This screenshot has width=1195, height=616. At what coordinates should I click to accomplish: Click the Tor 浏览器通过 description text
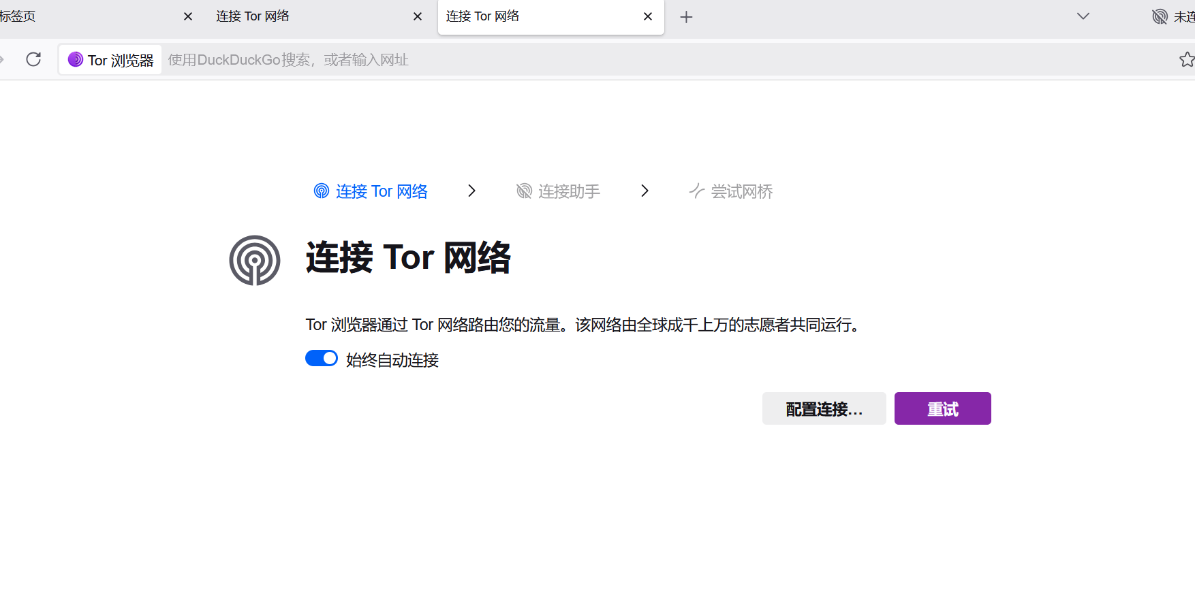[x=583, y=325]
